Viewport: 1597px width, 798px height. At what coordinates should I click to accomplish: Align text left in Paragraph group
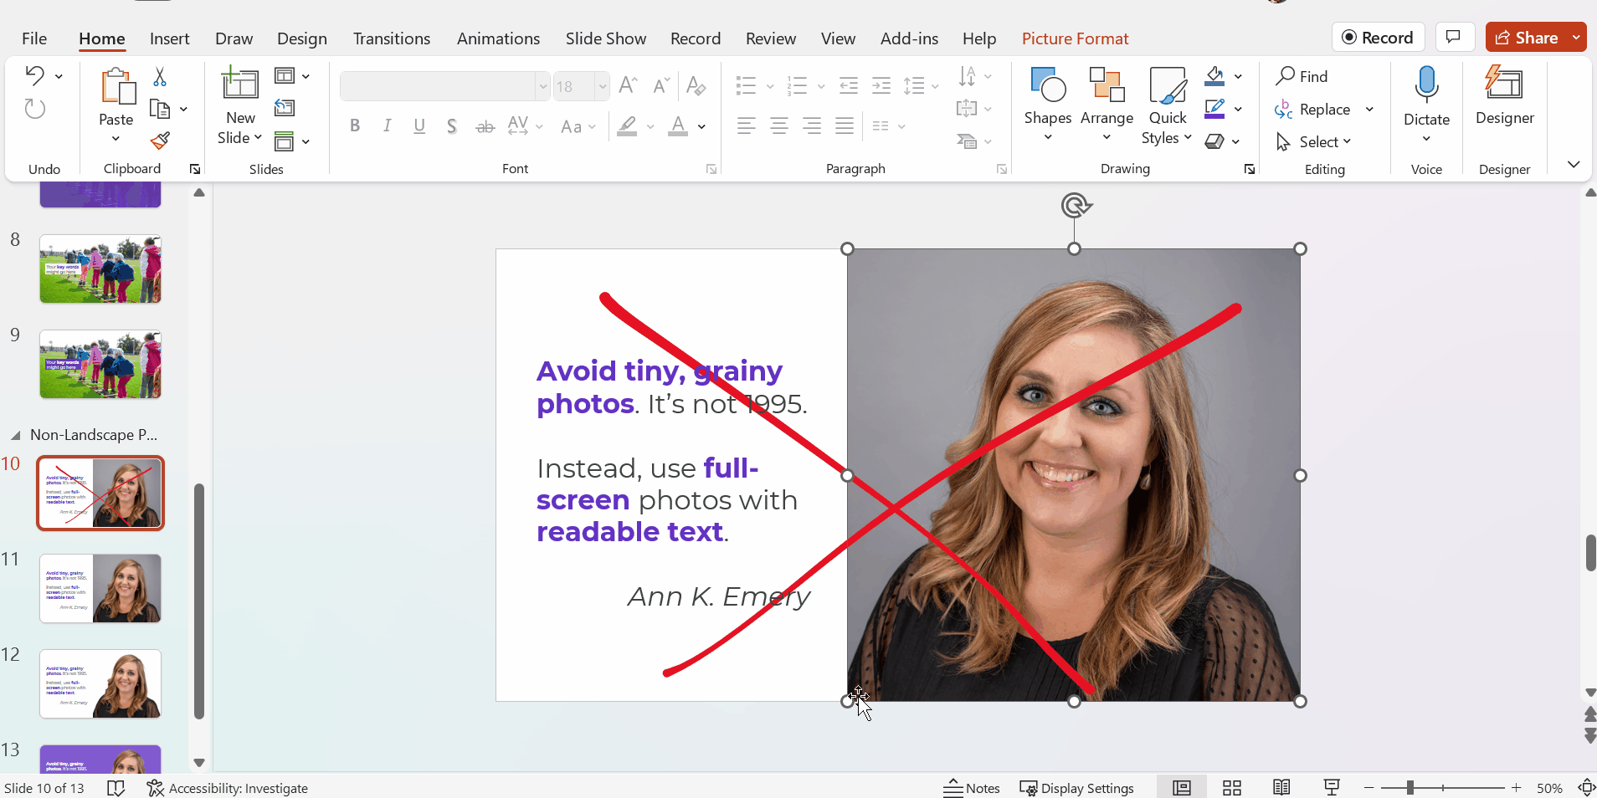746,126
